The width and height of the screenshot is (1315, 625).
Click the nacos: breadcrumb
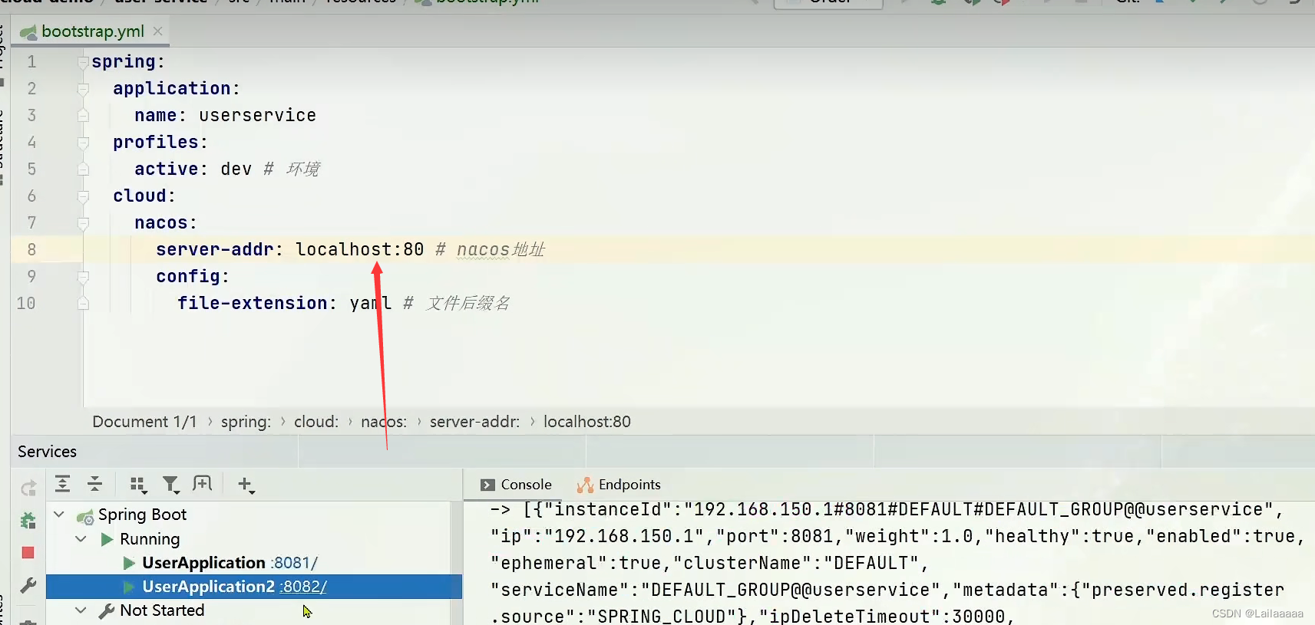click(x=384, y=422)
